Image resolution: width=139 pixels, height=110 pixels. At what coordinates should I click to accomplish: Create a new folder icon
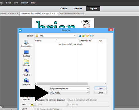point(87,36)
